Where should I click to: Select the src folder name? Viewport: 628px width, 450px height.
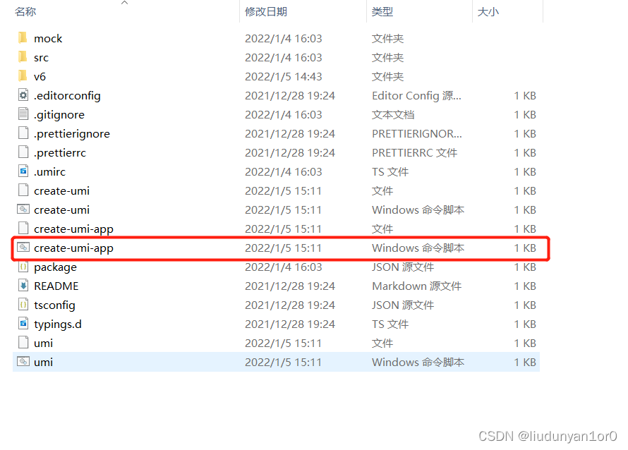pyautogui.click(x=41, y=58)
